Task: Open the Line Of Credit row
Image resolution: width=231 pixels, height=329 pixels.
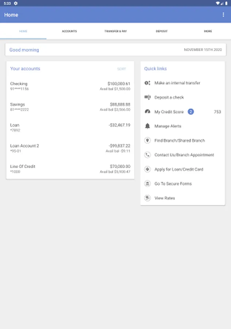Action: tap(70, 169)
